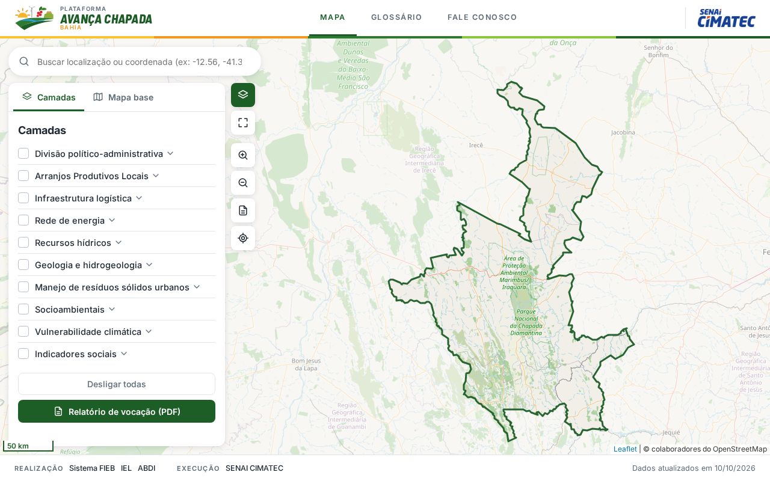Open Sistema FIEB footer link
Image resolution: width=770 pixels, height=481 pixels.
coord(92,468)
